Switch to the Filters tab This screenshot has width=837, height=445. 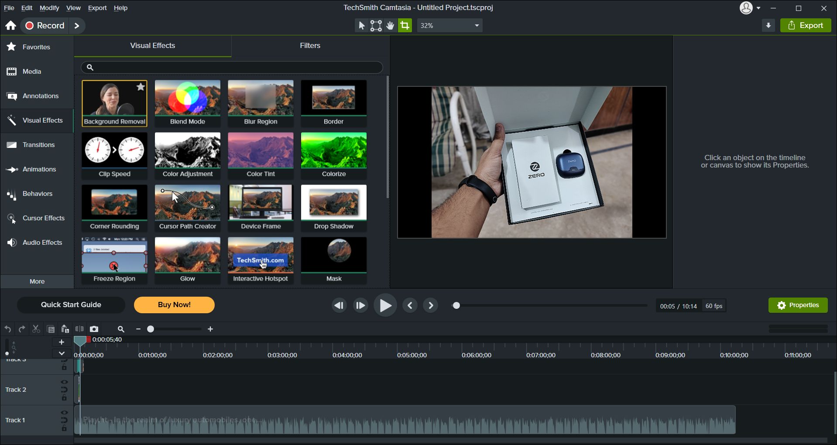click(309, 45)
